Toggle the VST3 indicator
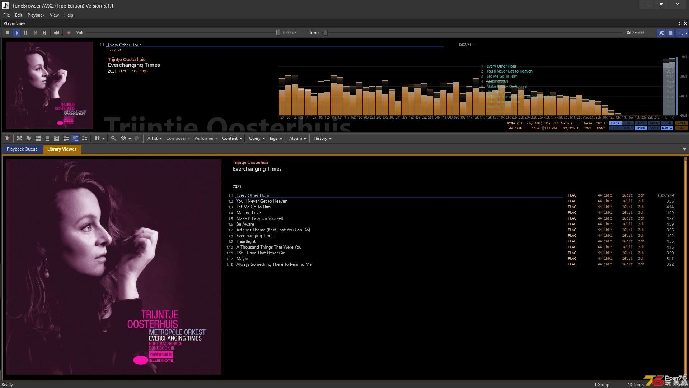Viewport: 689px width, 388px height. tap(654, 128)
